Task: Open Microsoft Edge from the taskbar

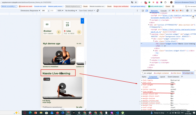Action: pyautogui.click(x=30, y=113)
